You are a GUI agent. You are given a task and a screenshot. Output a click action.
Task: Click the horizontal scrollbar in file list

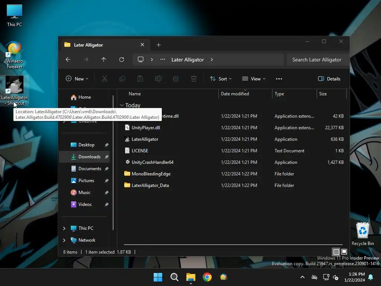233,244
